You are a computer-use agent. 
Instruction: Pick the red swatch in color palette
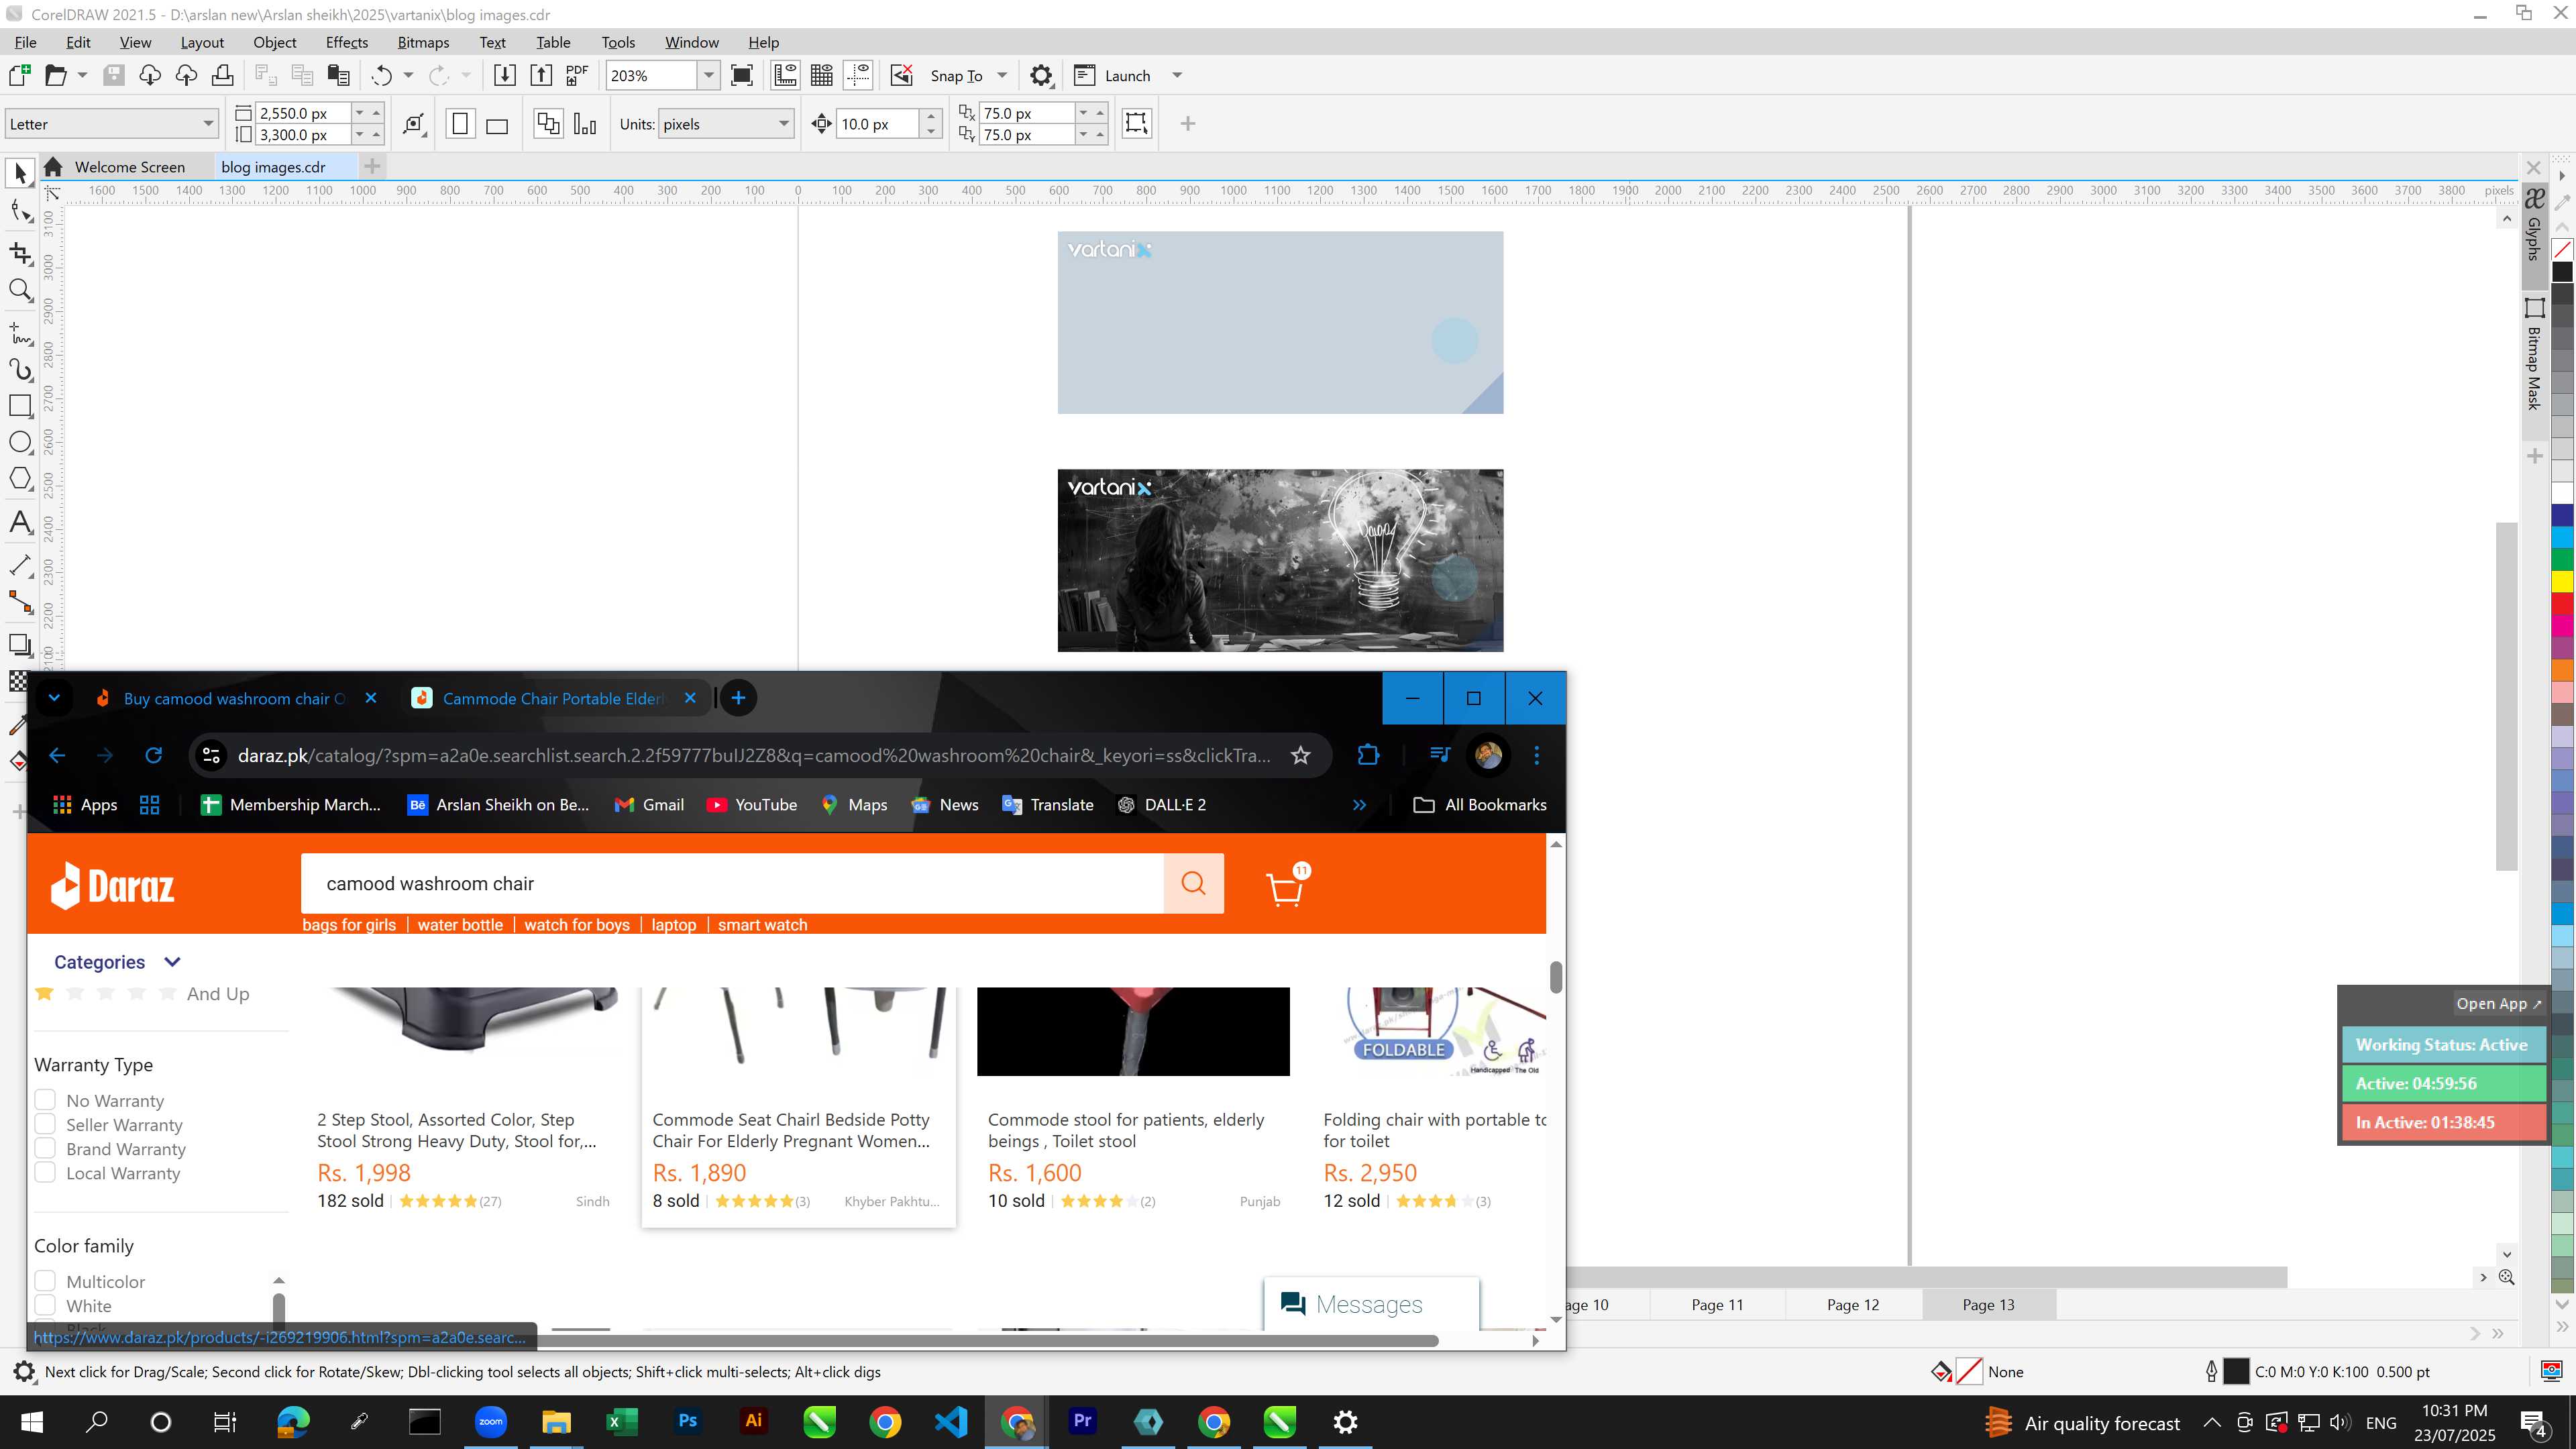coord(2563,605)
